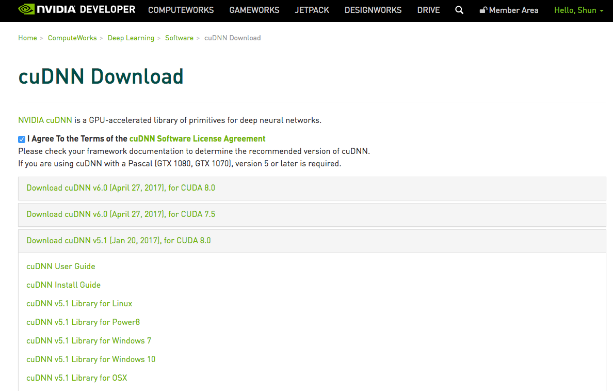Click the cuDNN Download page heading
The height and width of the screenshot is (391, 613).
(x=101, y=76)
